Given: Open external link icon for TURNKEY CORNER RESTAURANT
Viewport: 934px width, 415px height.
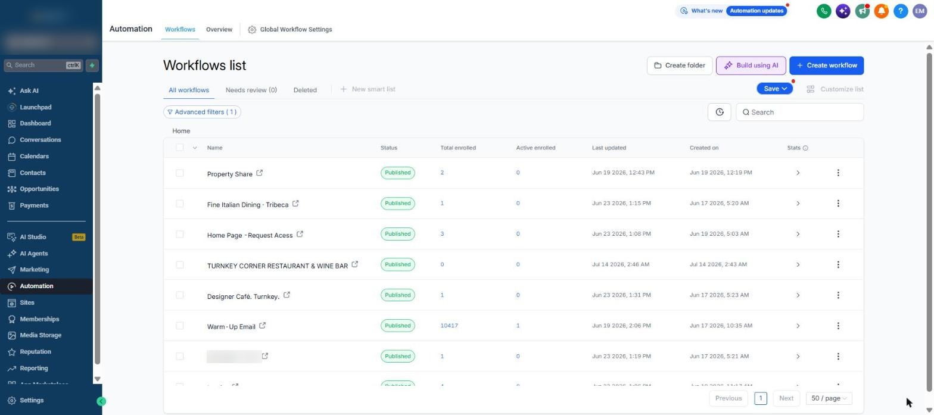Looking at the screenshot, I should 355,264.
